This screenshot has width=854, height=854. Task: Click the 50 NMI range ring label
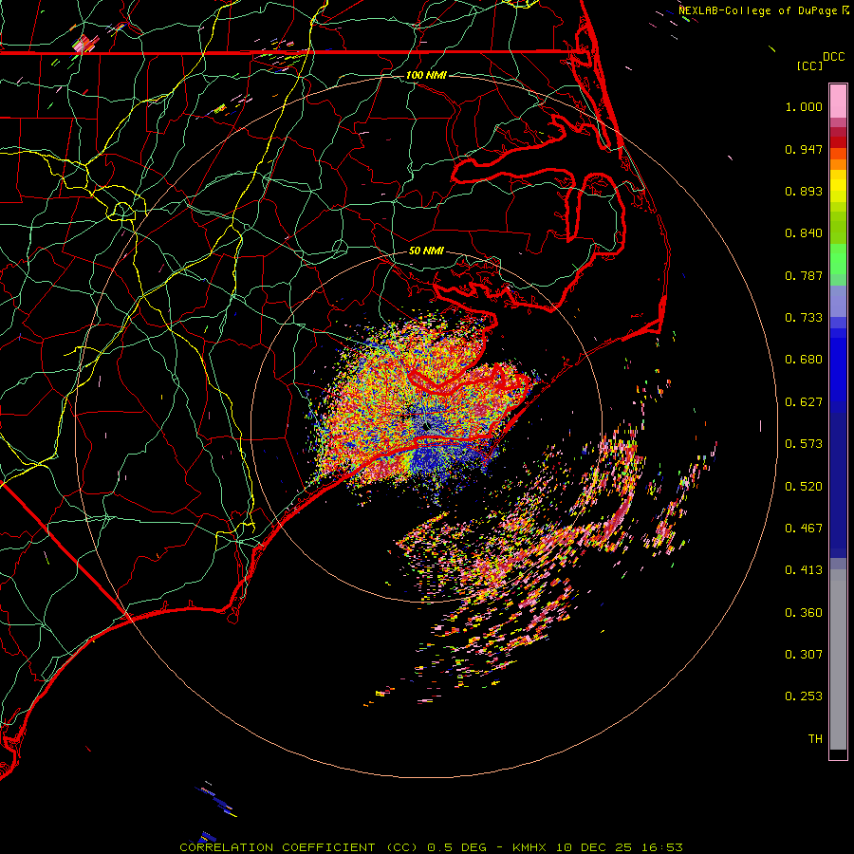pos(426,251)
